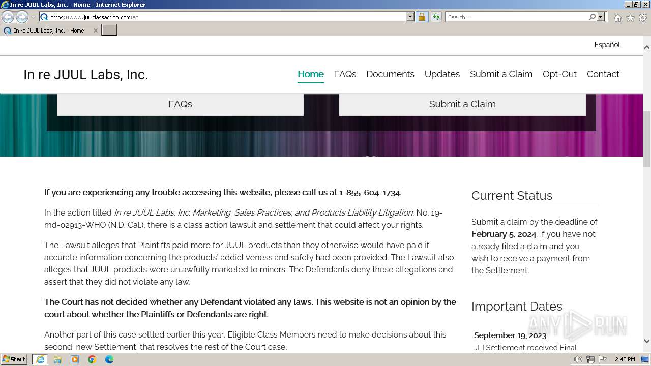Click the vertical scrollbar thumb
651x366 pixels.
pos(647,139)
